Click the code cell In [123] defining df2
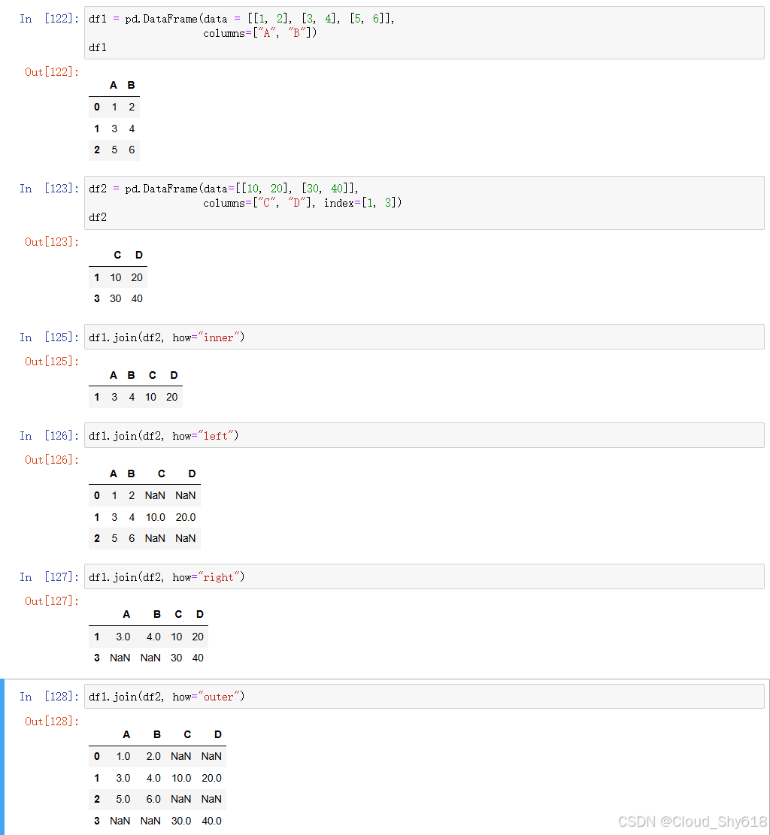 (424, 203)
